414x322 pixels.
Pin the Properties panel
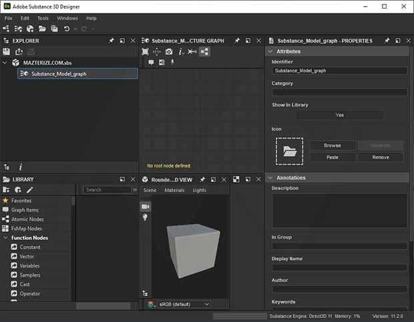[x=387, y=41]
